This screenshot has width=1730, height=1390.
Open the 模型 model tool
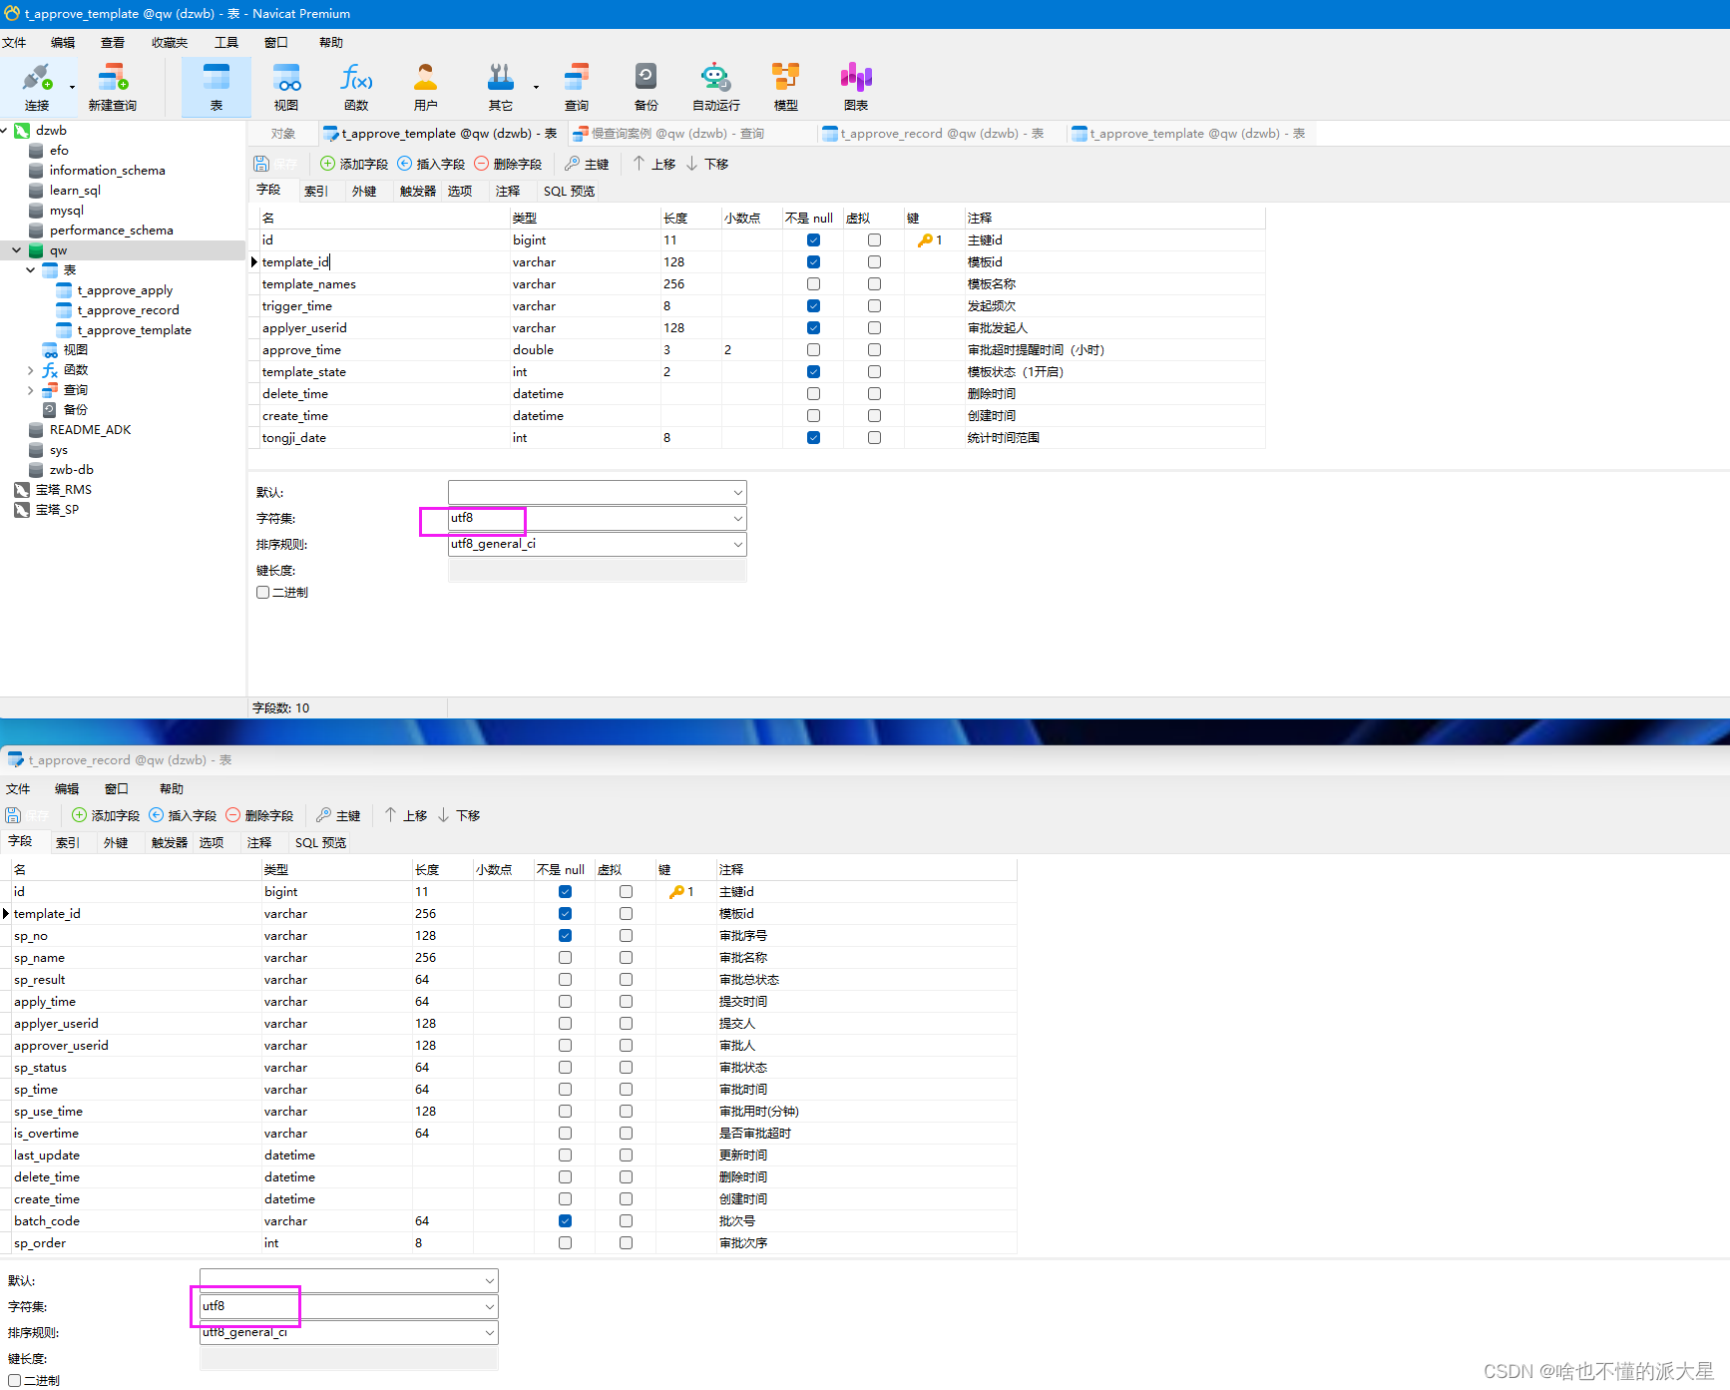(786, 88)
